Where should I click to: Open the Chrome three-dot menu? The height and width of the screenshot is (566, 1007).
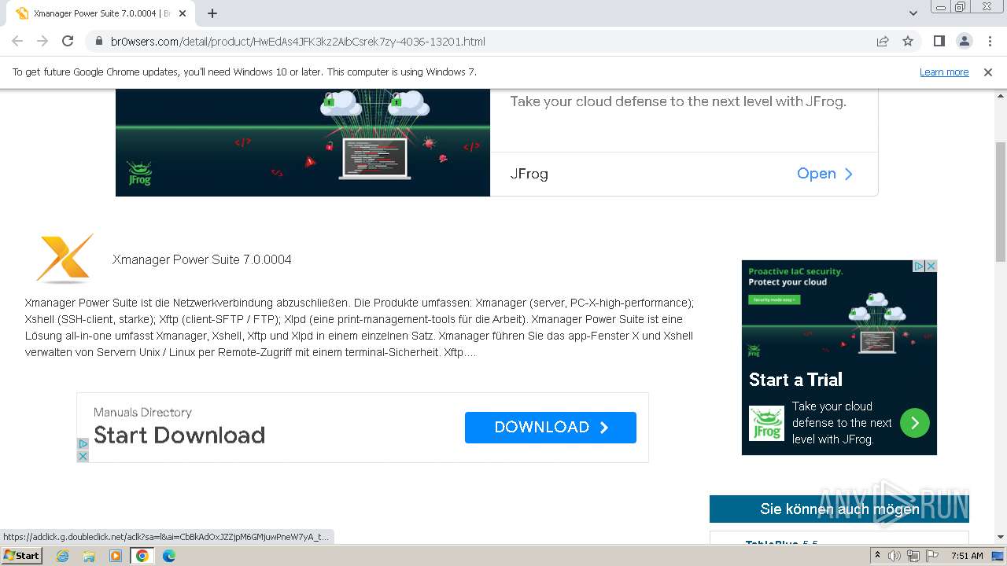coord(989,41)
